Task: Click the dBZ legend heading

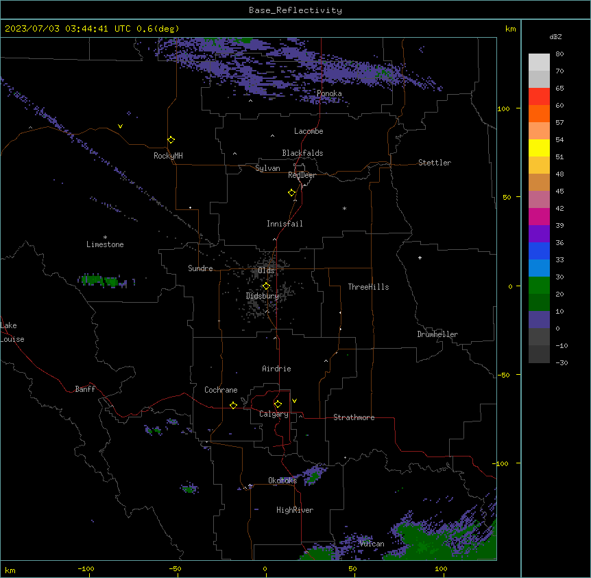Action: coord(555,36)
